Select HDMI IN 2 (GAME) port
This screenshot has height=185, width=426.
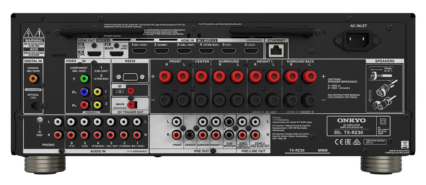[162, 51]
